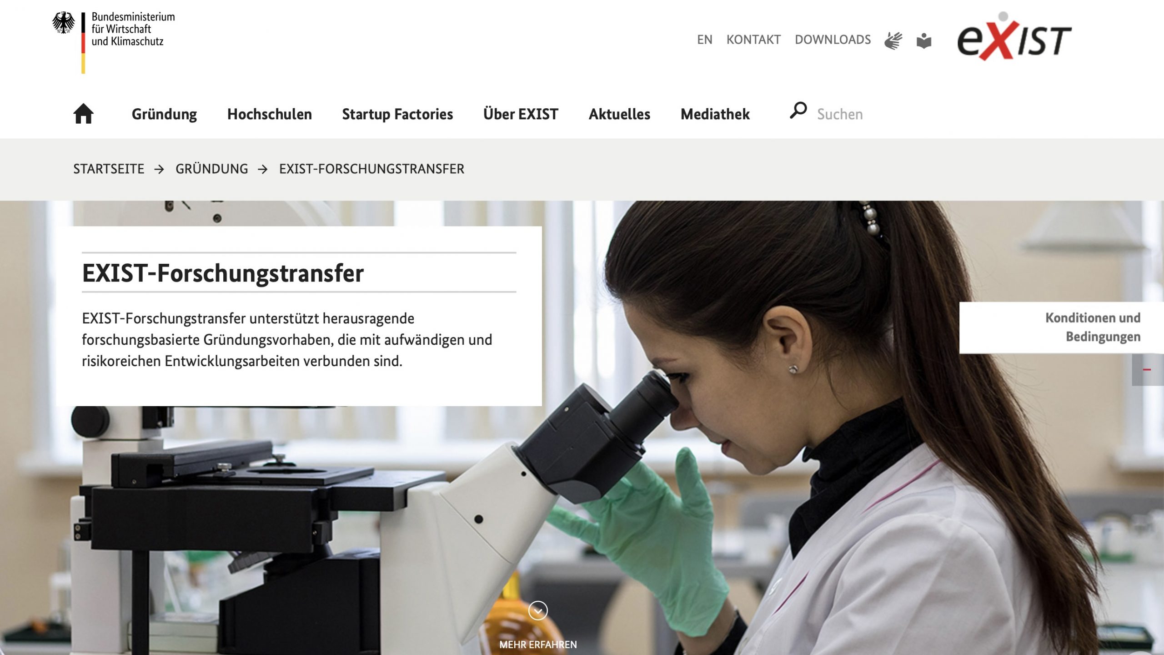
Task: Click the circled down-arrow above Mehr erfahren
Action: pos(538,610)
